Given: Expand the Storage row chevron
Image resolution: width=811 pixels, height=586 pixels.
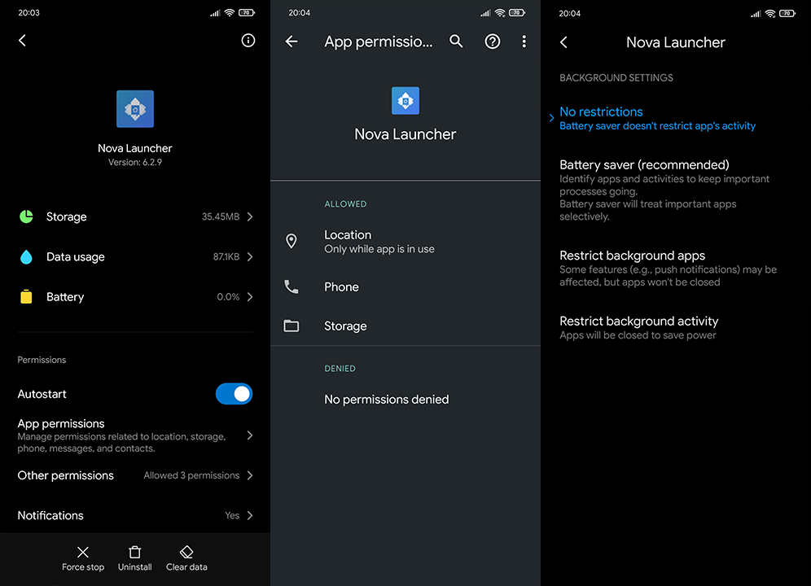Looking at the screenshot, I should pyautogui.click(x=250, y=216).
